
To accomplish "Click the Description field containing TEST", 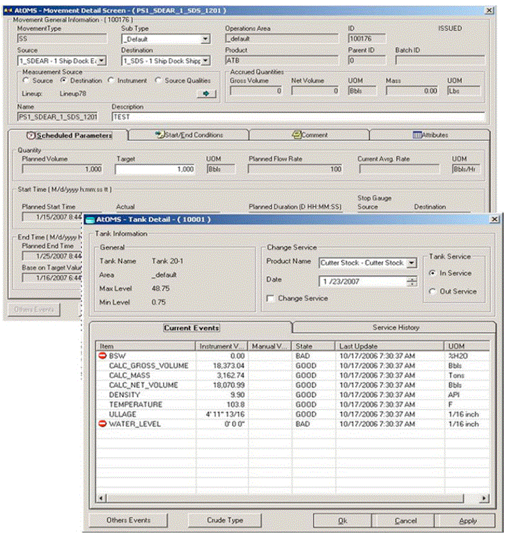I will [x=298, y=117].
